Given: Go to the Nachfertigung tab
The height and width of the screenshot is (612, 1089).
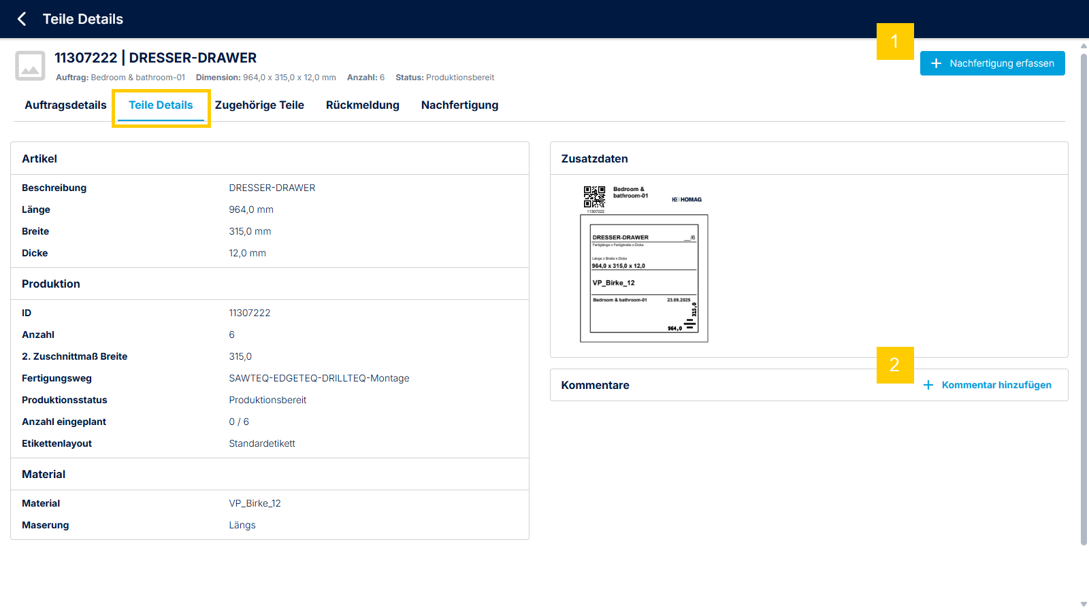Looking at the screenshot, I should tap(459, 105).
